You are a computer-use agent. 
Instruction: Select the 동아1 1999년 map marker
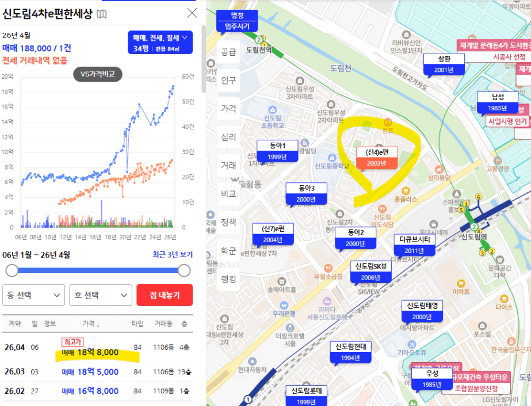[277, 151]
